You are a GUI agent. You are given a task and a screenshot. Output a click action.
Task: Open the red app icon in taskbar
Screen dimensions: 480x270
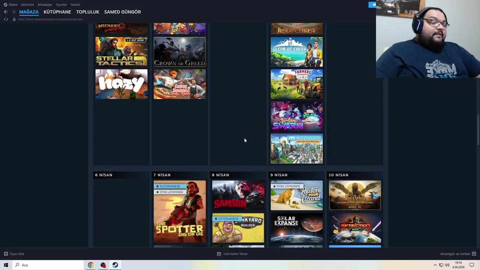[x=103, y=265]
